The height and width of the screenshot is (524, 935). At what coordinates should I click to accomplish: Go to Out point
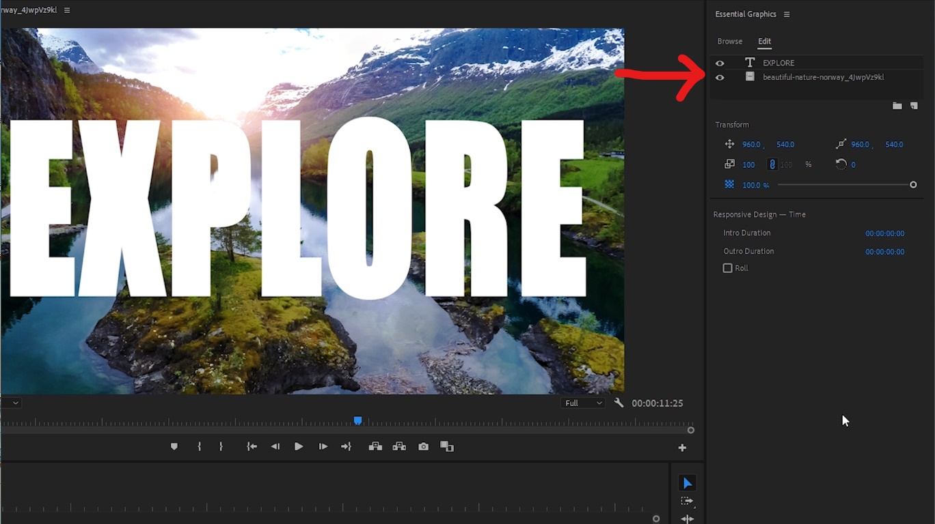pos(347,447)
